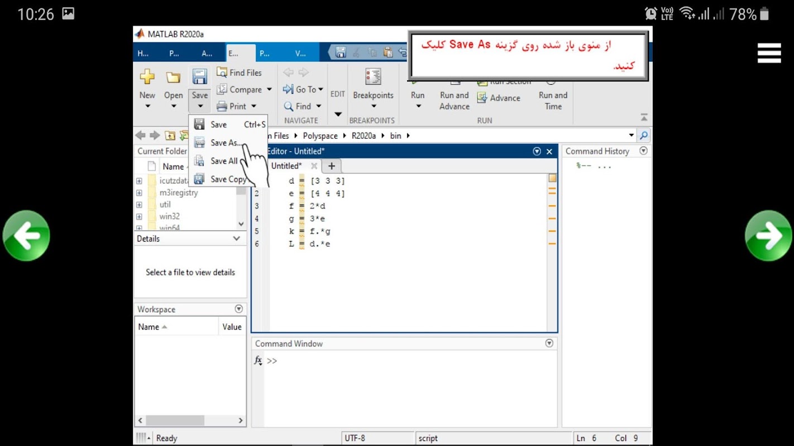
Task: Click the quick access Save icon
Action: pos(341,53)
